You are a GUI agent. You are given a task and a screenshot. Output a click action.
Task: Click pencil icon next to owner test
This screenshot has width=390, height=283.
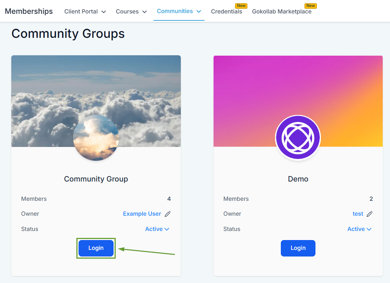pyautogui.click(x=369, y=214)
